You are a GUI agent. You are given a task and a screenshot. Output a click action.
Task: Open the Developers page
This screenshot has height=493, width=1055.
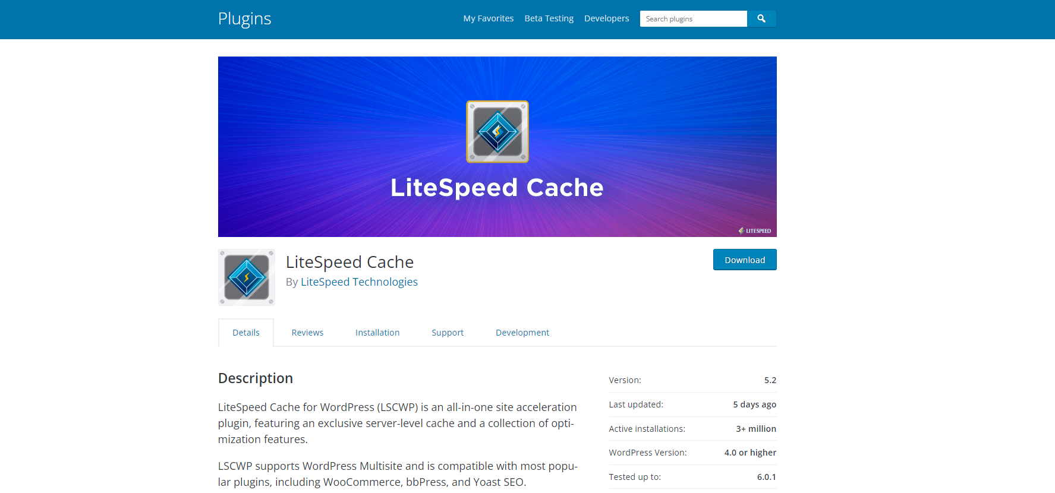point(606,18)
